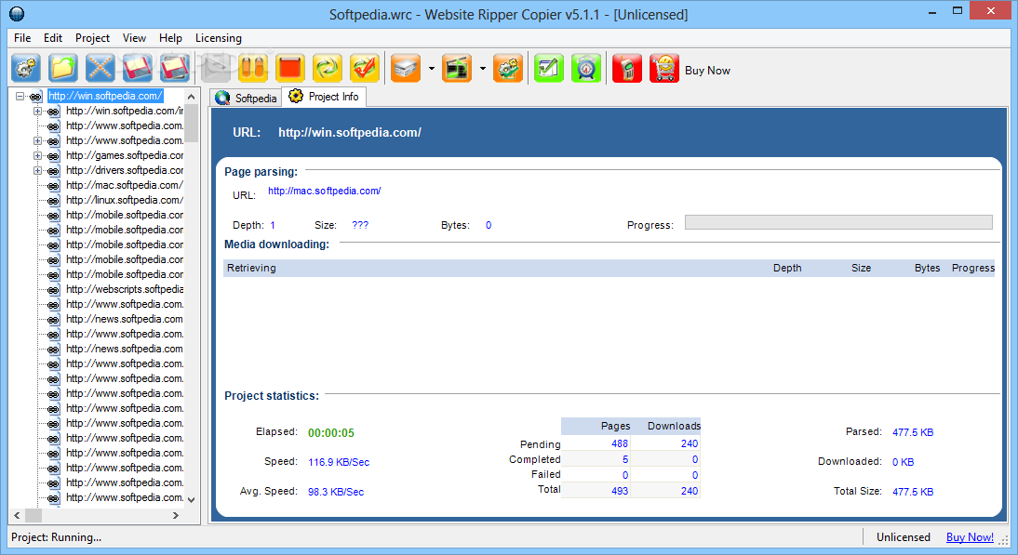Image resolution: width=1018 pixels, height=555 pixels.
Task: Click the green circular arrows refresh icon
Action: pos(328,69)
